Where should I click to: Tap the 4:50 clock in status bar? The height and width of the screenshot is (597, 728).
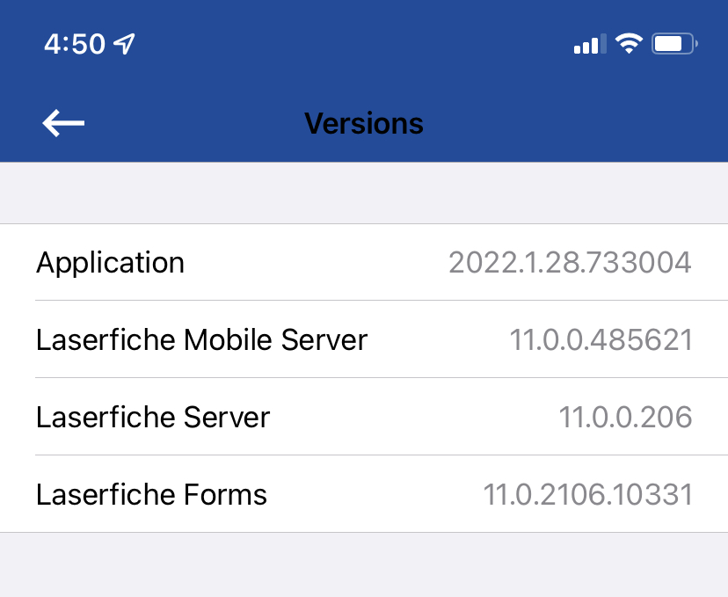pos(75,44)
